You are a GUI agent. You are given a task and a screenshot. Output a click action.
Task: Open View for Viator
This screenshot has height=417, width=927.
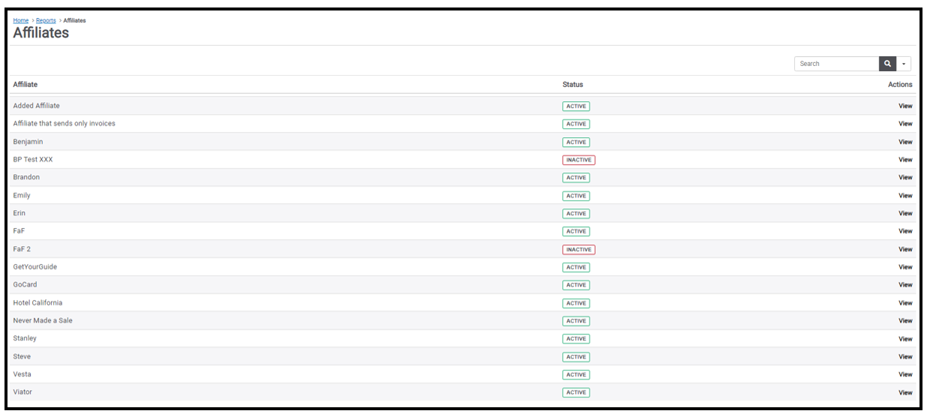905,392
